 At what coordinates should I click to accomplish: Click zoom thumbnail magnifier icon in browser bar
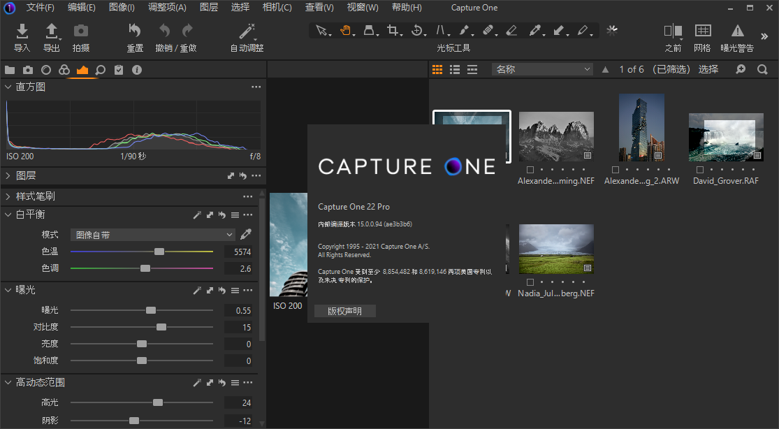coord(741,70)
